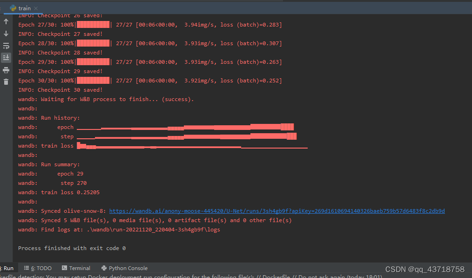Click the 'Find logs at' path line
Image resolution: width=472 pixels, height=278 pixels.
119,230
